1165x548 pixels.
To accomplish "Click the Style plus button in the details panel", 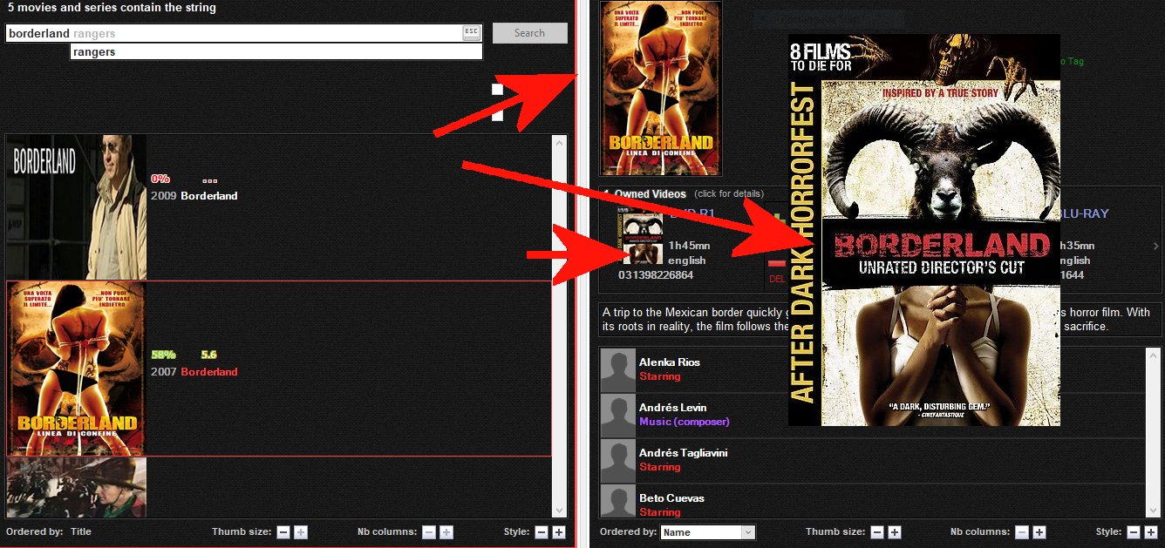I will click(x=1152, y=532).
